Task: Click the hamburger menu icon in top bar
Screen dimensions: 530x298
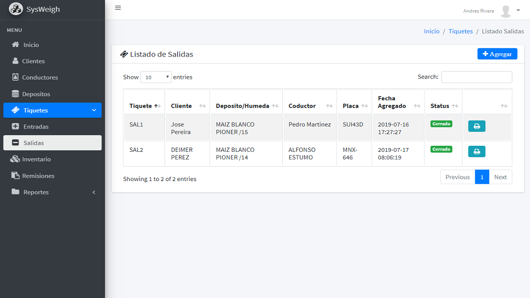Action: [x=118, y=8]
